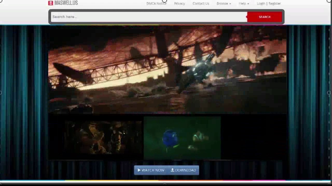332x186 pixels.
Task: Click the Watch Now button
Action: point(151,170)
